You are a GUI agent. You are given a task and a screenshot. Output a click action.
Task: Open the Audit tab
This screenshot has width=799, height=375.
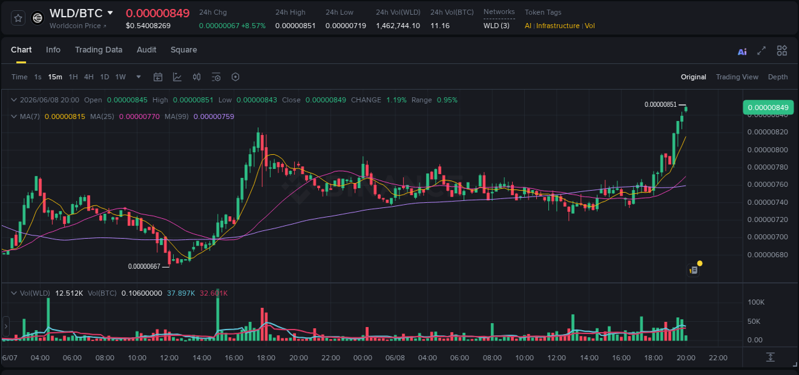click(146, 50)
